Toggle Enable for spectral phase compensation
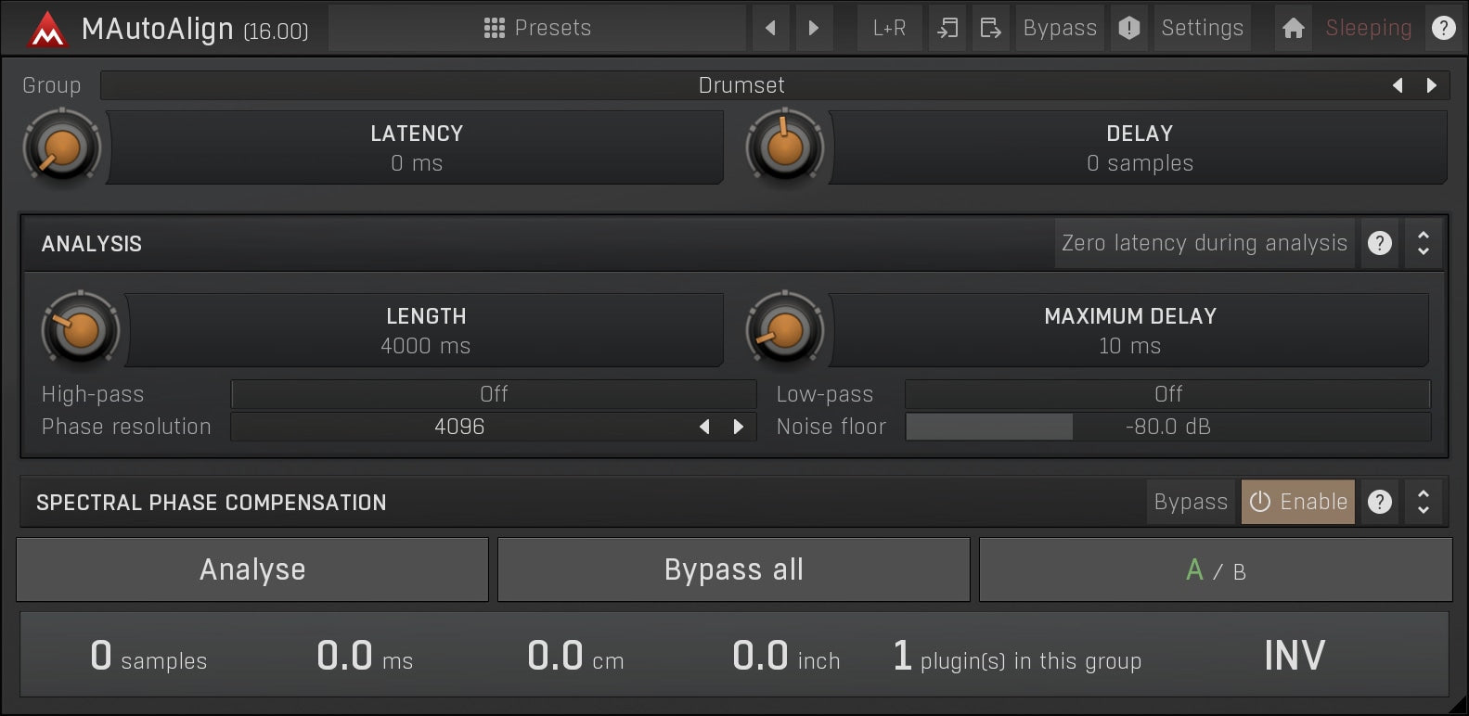Screen dimensions: 1469x716 [1297, 502]
